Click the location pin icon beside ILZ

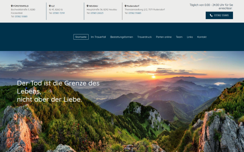point(50,6)
